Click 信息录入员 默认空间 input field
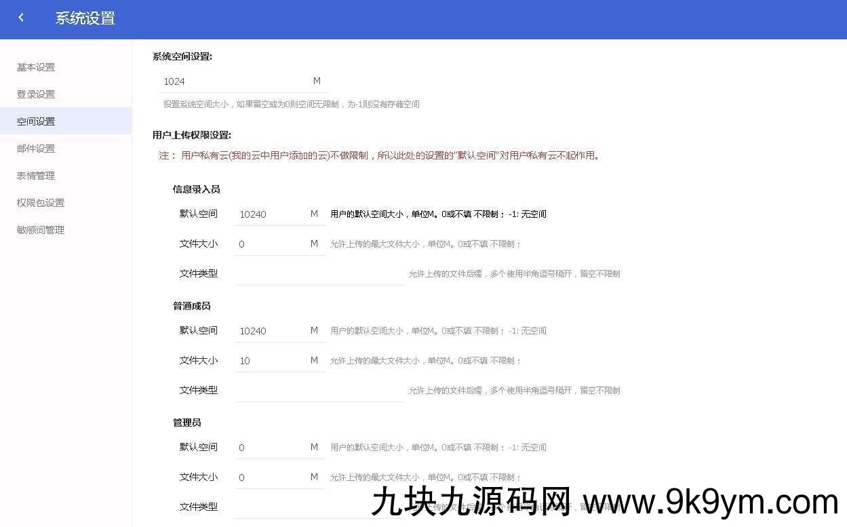Image resolution: width=847 pixels, height=527 pixels. (x=271, y=214)
